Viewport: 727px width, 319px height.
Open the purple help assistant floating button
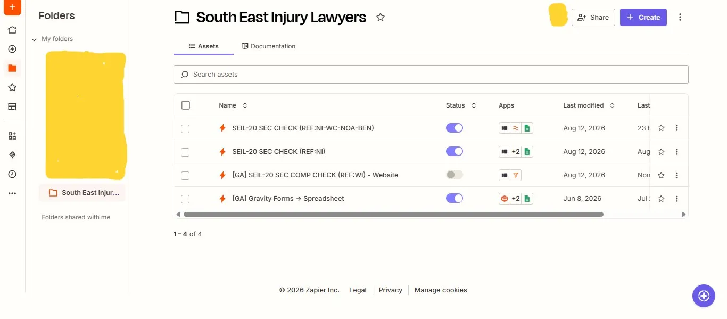[704, 296]
